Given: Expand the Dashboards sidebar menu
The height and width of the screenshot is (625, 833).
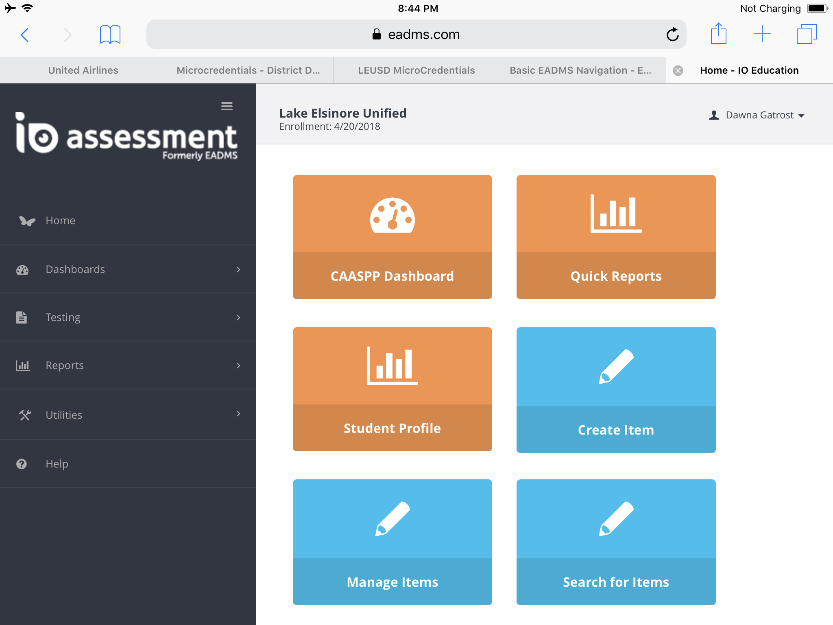Looking at the screenshot, I should click(128, 269).
